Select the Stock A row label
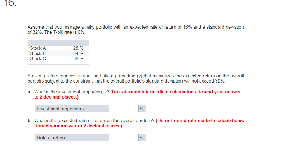This screenshot has width=296, height=149. [x=38, y=48]
